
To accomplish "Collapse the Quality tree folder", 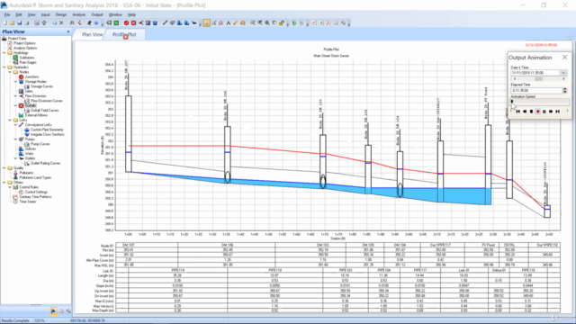I will click(x=4, y=168).
